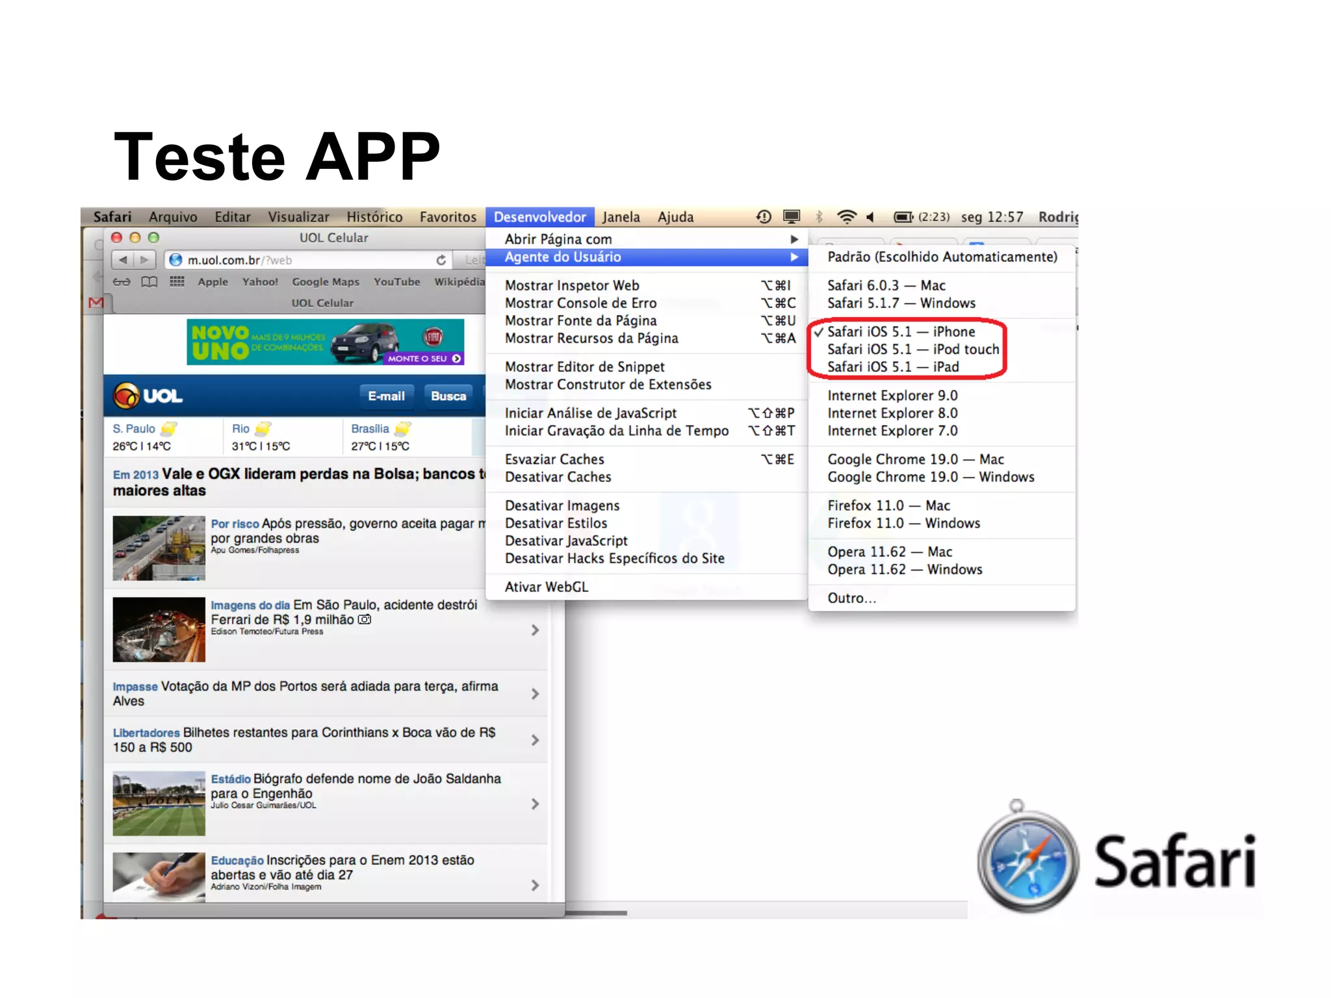Select Mostrar Inspetor Web menu item
Screen dimensions: 1331x998
tap(572, 286)
